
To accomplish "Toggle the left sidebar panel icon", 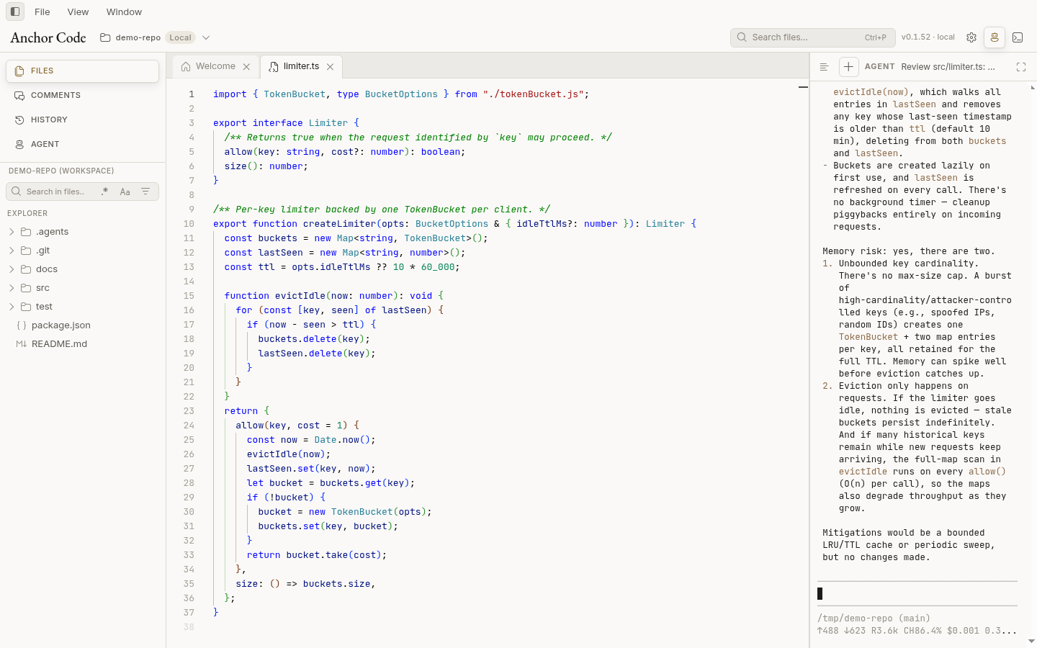I will [x=15, y=12].
